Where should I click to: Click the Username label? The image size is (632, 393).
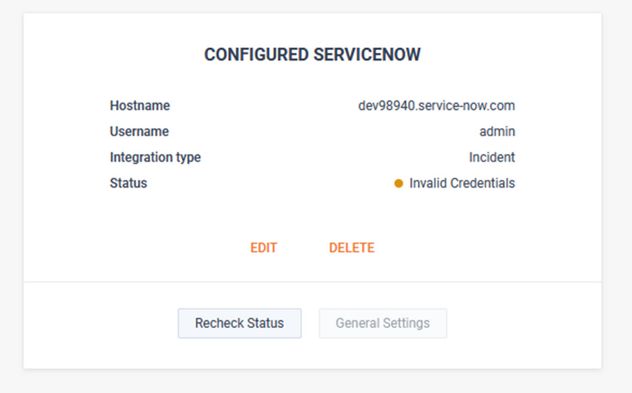tap(140, 131)
